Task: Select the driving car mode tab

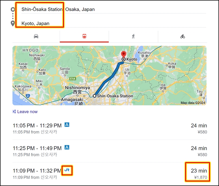Action: point(36,37)
